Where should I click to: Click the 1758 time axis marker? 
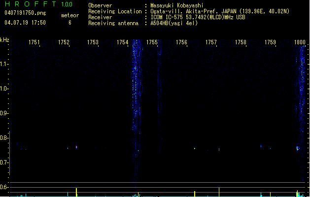point(241,42)
